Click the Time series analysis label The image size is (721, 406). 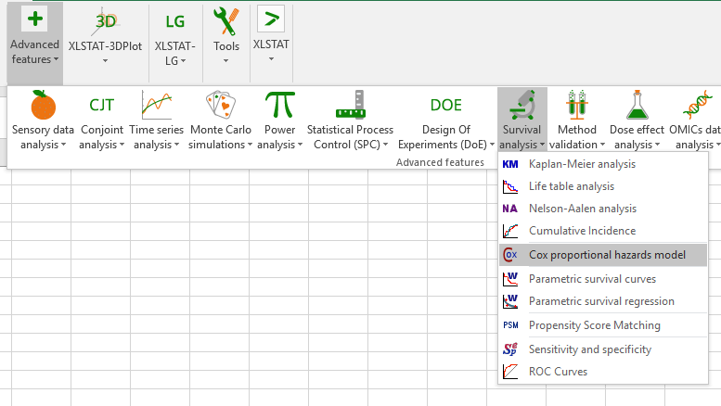156,137
